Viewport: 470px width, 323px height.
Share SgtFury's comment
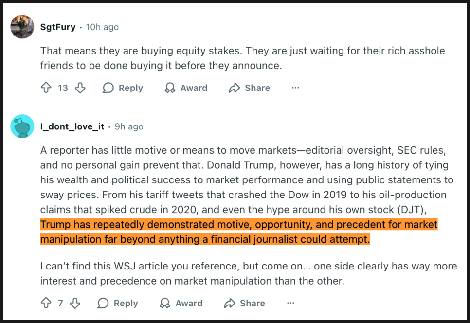(249, 88)
